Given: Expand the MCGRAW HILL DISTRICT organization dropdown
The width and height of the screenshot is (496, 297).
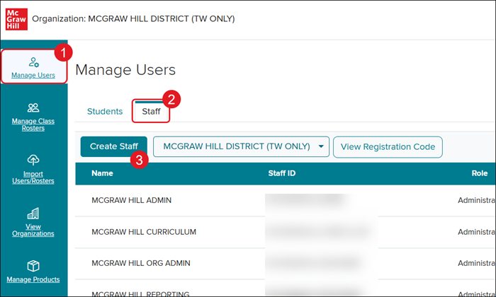Looking at the screenshot, I should point(242,146).
